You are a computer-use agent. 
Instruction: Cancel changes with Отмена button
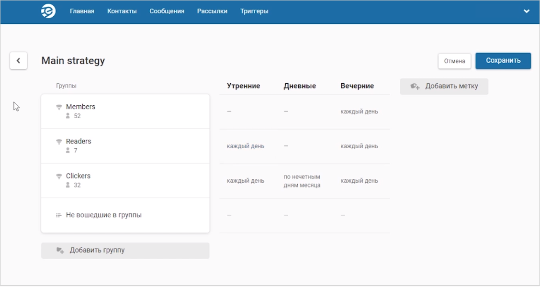coord(454,61)
